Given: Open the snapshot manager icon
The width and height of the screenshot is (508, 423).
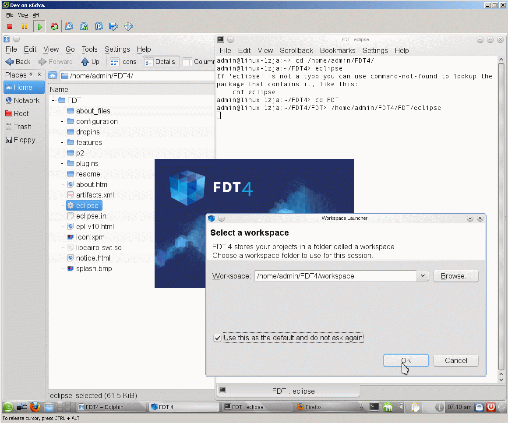Looking at the screenshot, I should point(99,27).
